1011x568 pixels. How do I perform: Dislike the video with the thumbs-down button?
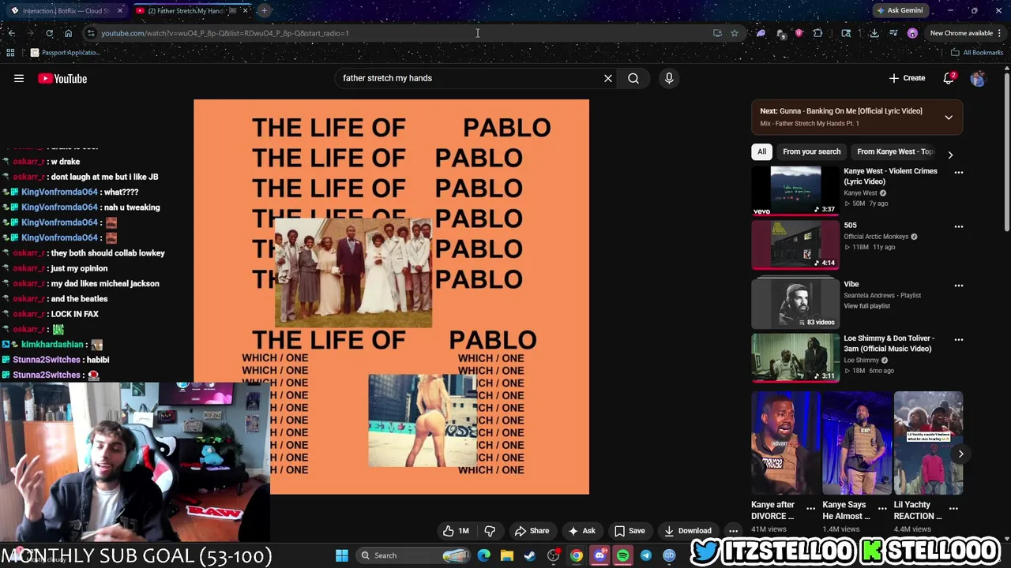pos(490,531)
